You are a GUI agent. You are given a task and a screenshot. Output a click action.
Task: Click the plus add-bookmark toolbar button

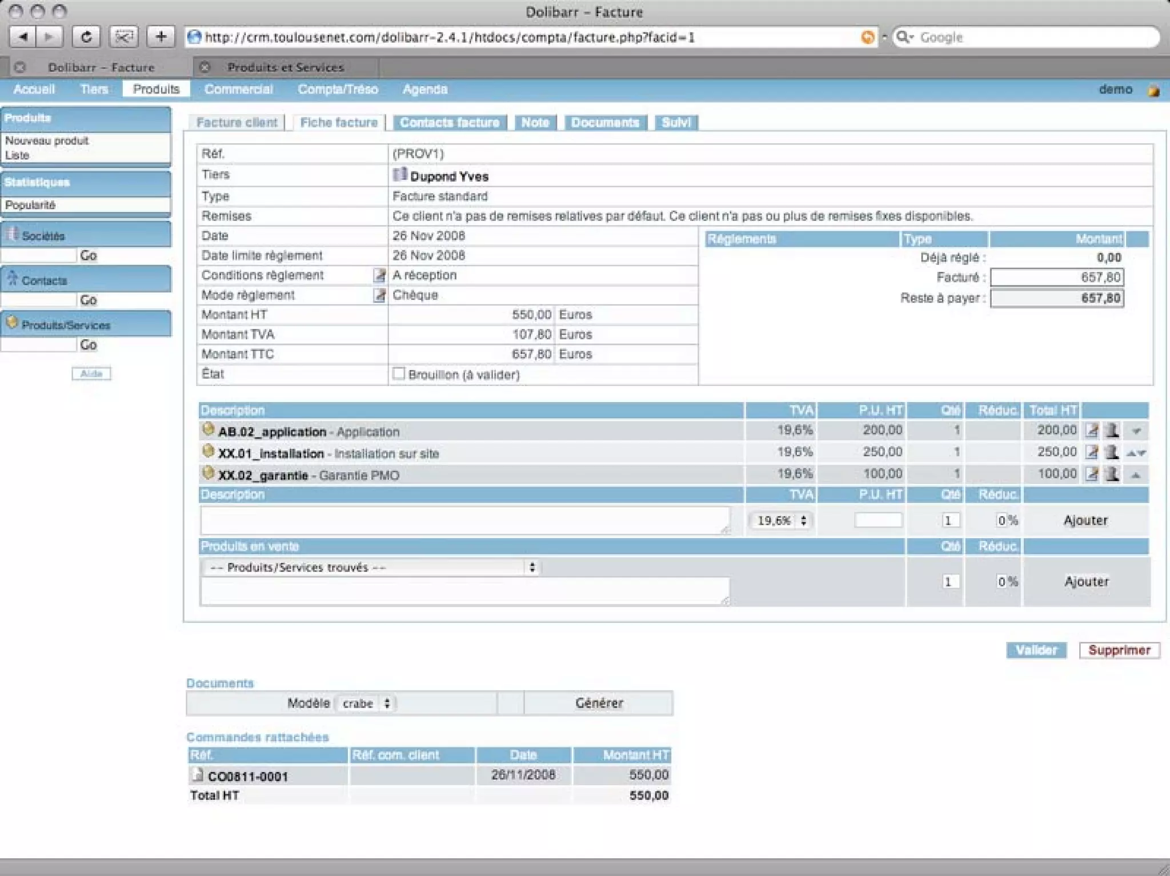[x=161, y=37]
